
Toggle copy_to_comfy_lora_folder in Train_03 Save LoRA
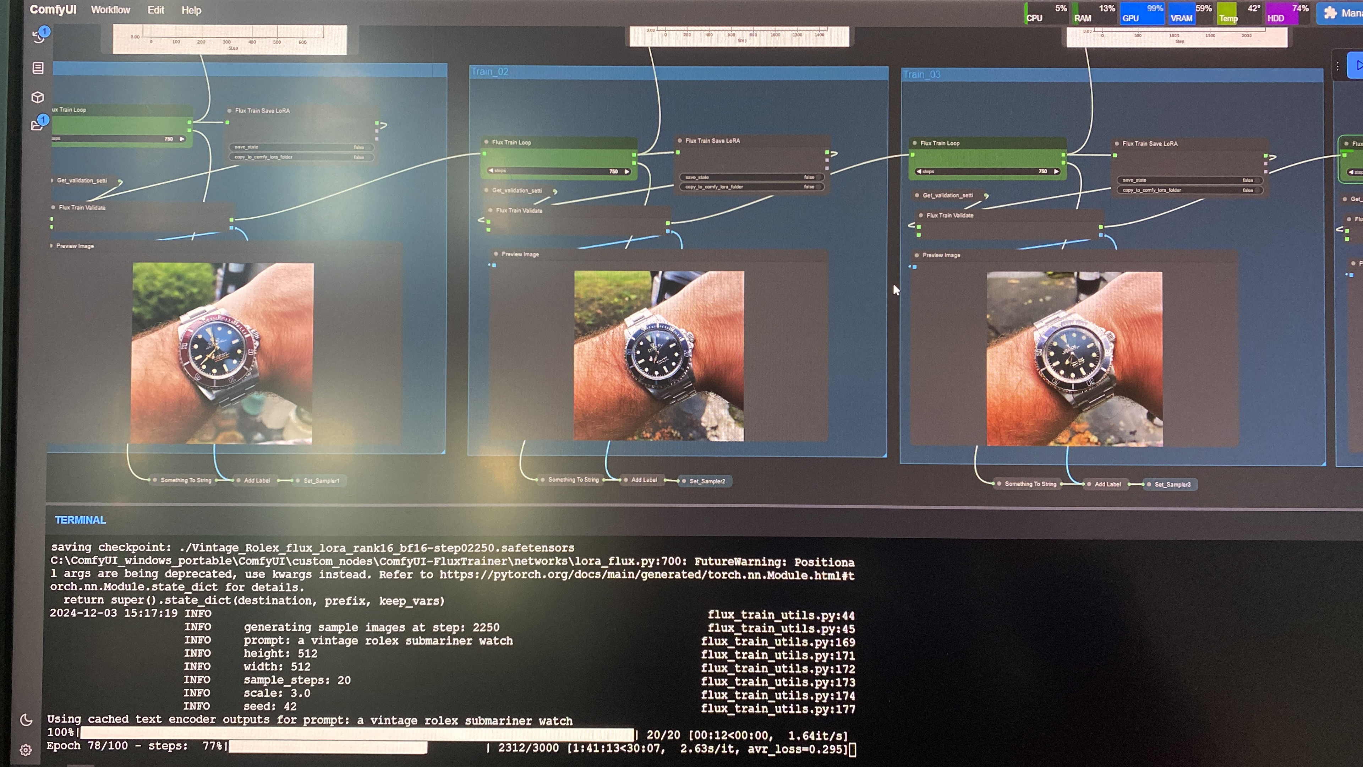pyautogui.click(x=1189, y=190)
